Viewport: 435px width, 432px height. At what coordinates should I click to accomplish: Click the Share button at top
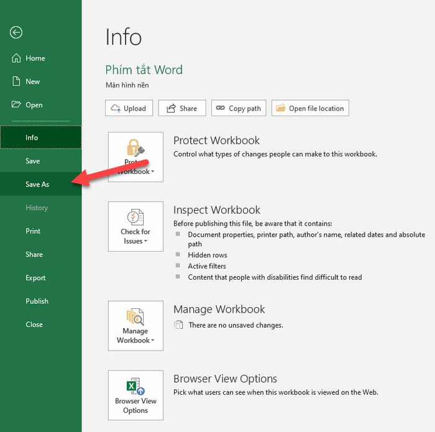pos(182,108)
